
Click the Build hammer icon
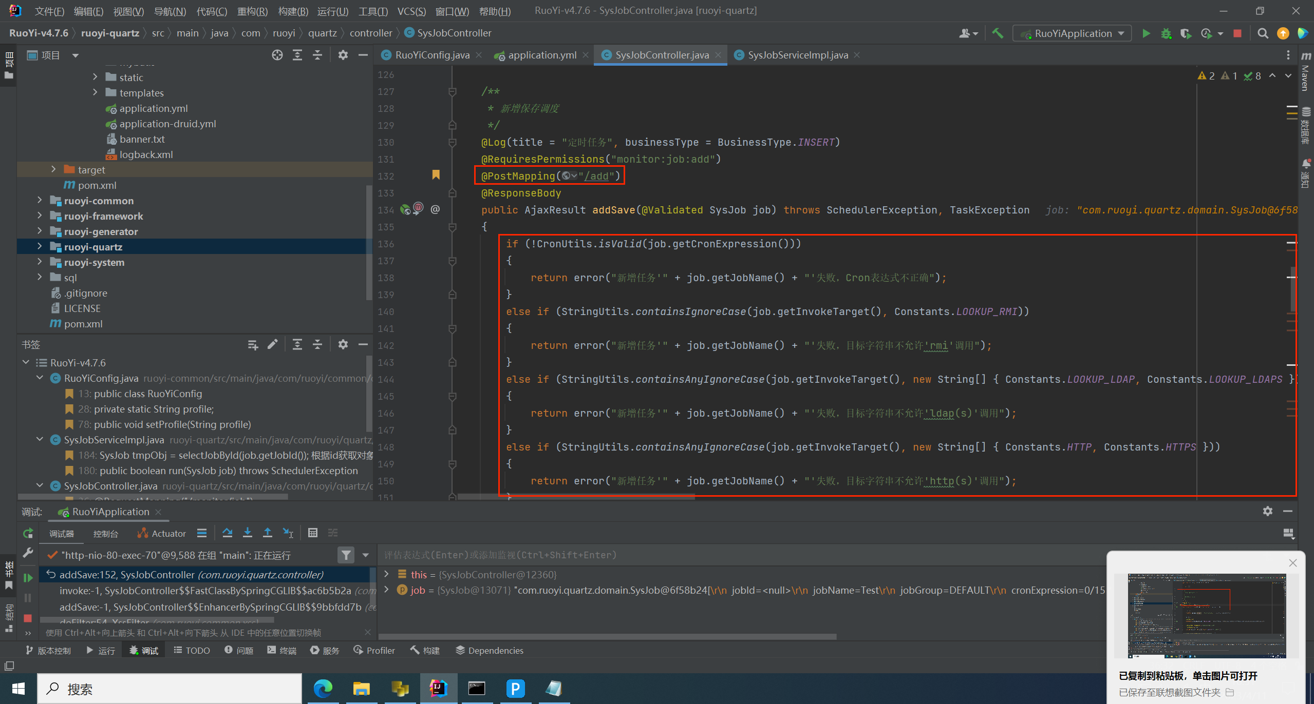click(998, 33)
